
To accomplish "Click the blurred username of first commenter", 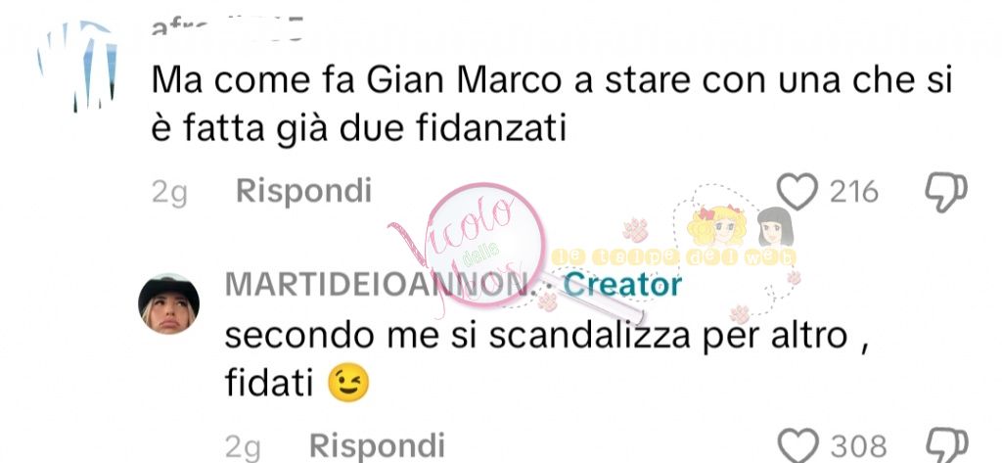I will pos(227,29).
